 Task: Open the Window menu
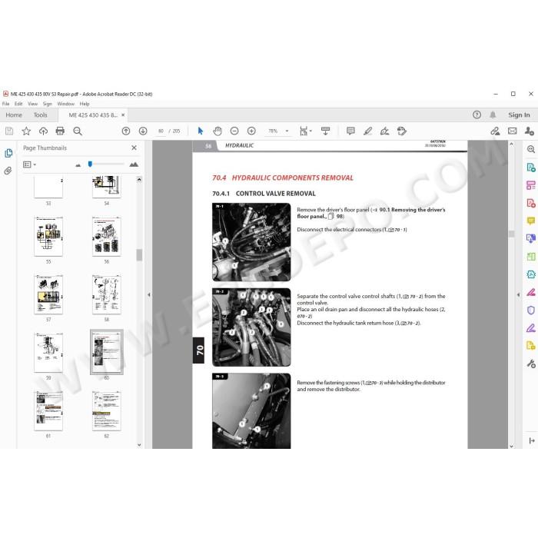tap(65, 104)
